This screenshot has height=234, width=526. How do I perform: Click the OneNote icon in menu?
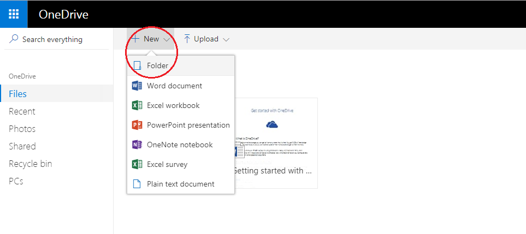[137, 145]
